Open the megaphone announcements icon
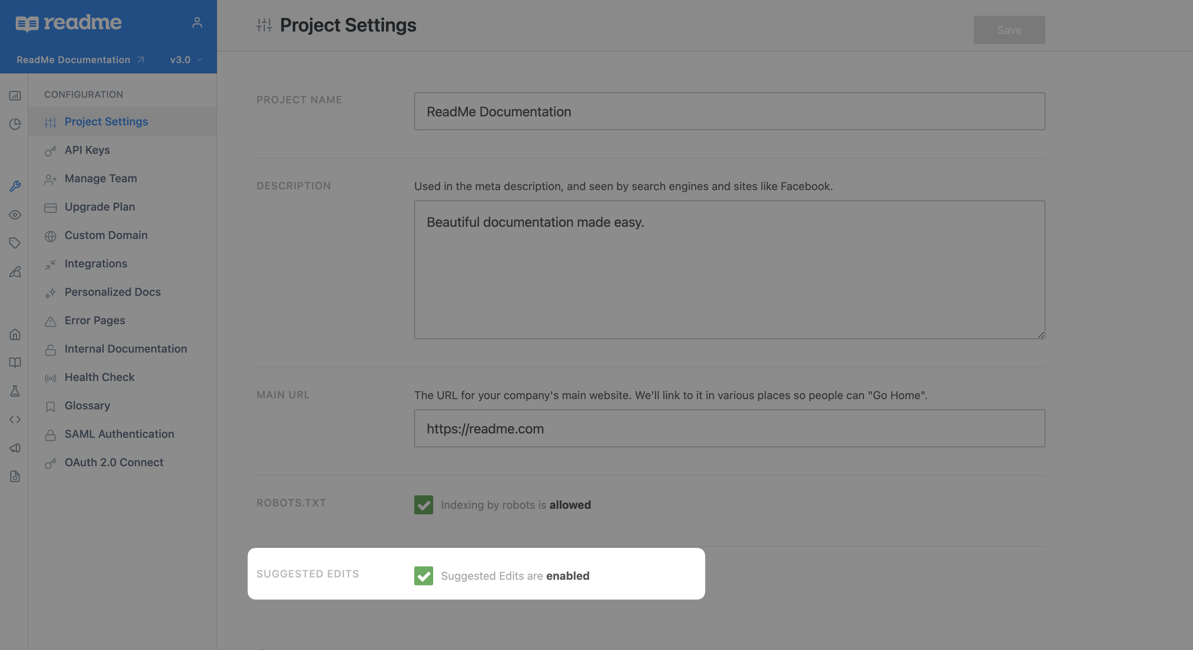 point(15,448)
